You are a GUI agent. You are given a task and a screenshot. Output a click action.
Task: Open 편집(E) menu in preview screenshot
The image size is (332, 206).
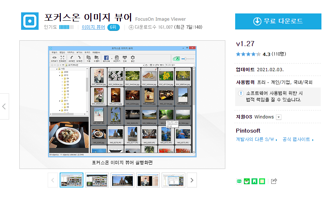pos(62,52)
